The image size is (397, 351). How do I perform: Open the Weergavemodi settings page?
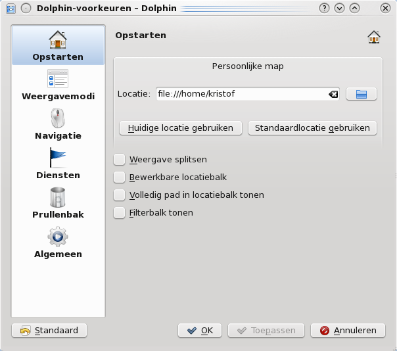coord(58,80)
